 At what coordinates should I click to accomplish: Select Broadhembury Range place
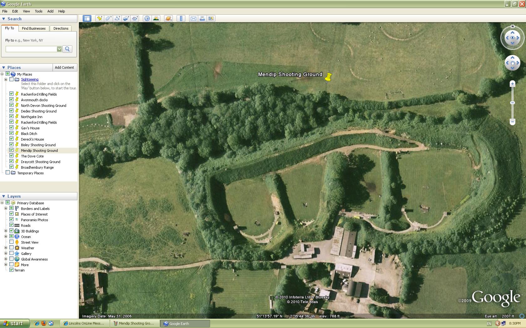(x=37, y=167)
